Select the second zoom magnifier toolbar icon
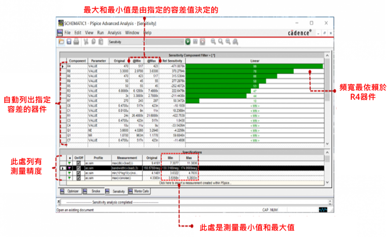Viewport: 391px width, 237px height. 221,42
